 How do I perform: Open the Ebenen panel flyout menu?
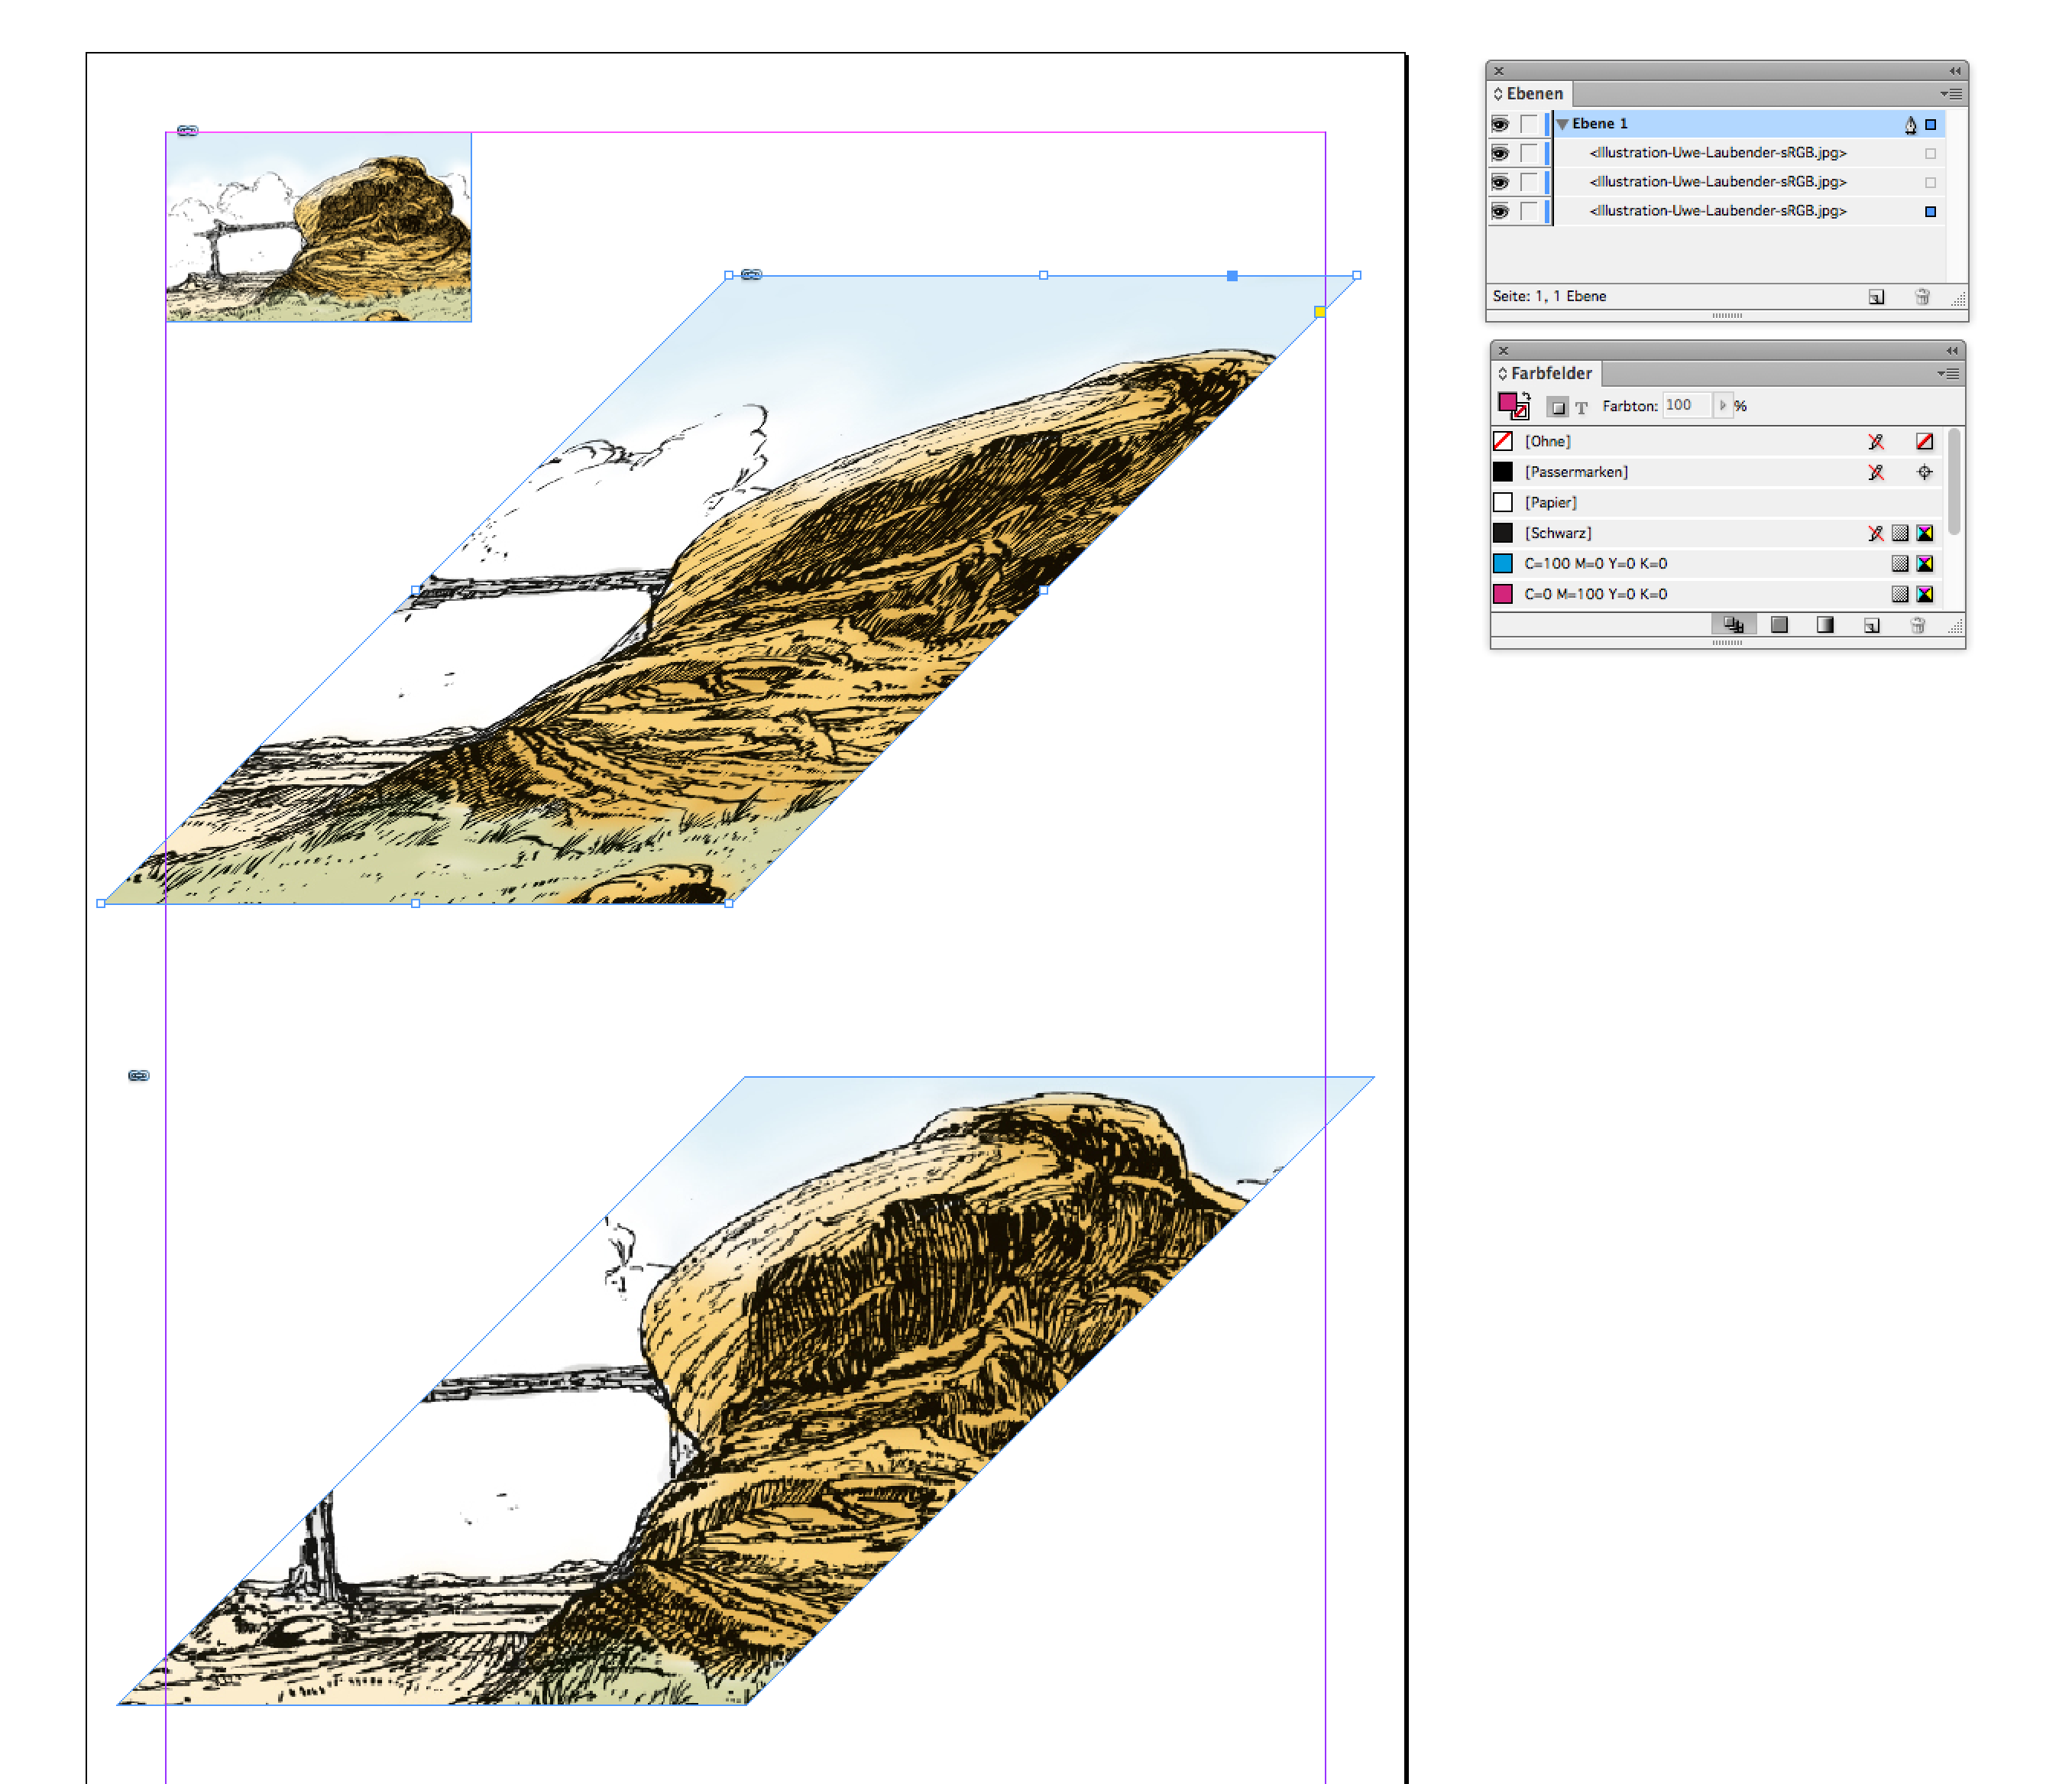pos(1951,94)
